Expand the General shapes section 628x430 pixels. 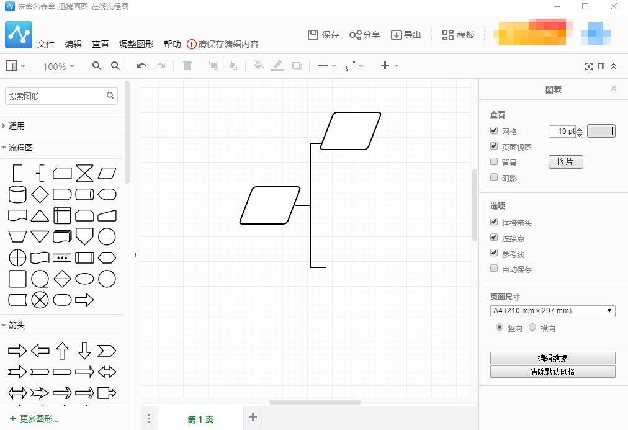point(17,126)
